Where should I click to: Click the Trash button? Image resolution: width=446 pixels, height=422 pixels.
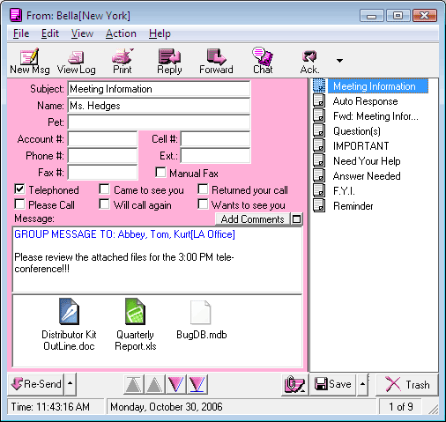point(407,384)
